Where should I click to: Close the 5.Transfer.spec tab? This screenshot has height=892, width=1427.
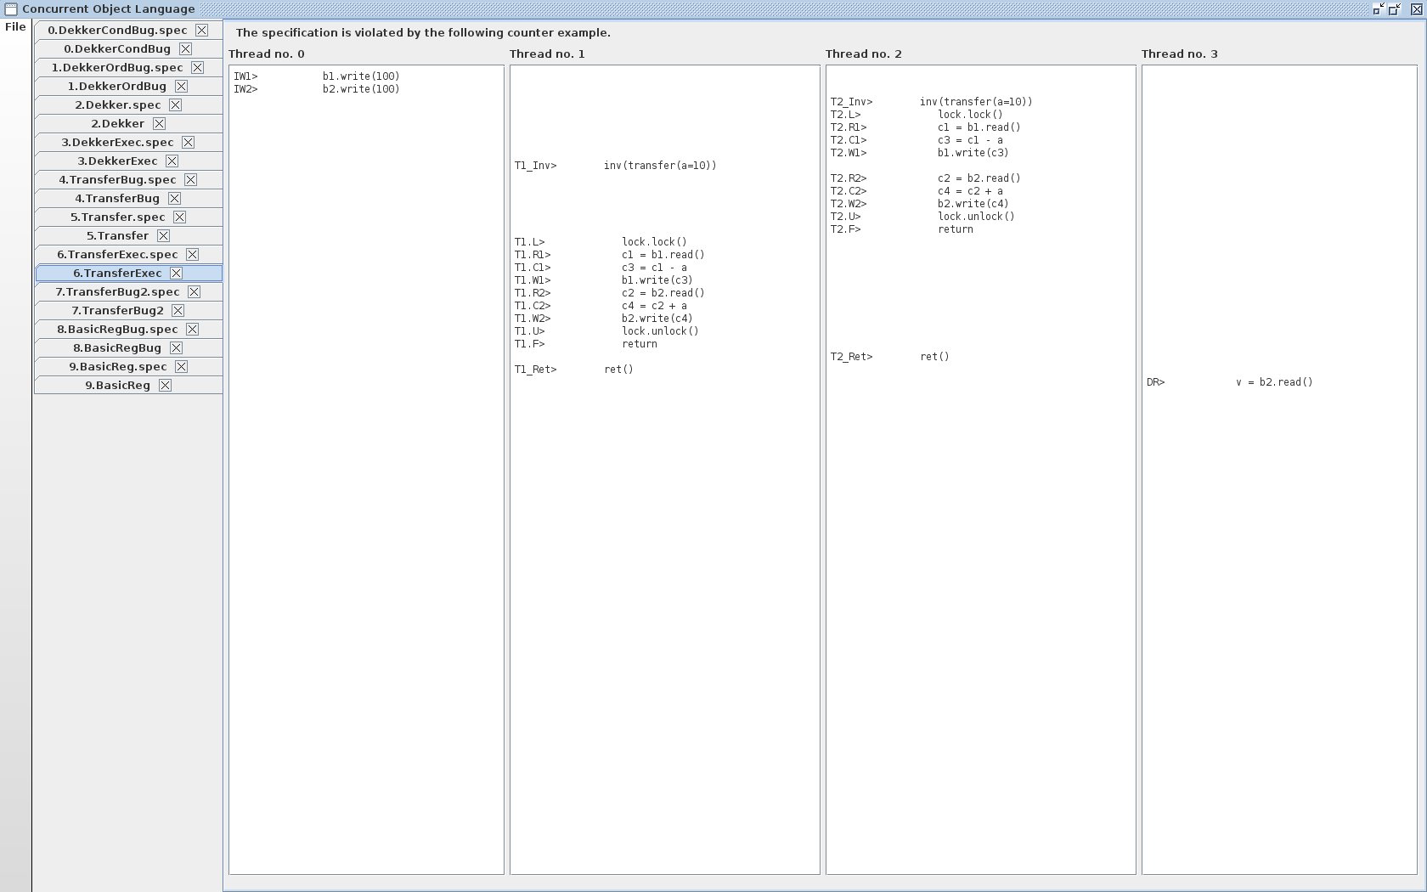coord(179,217)
